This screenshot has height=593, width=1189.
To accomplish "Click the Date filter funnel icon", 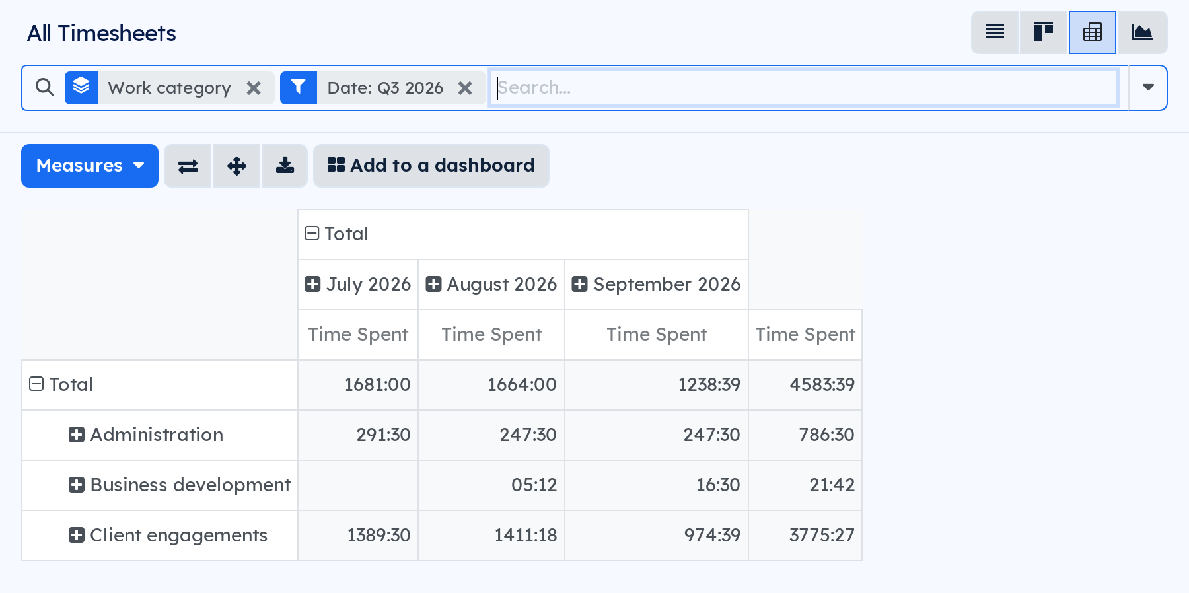I will tap(298, 88).
